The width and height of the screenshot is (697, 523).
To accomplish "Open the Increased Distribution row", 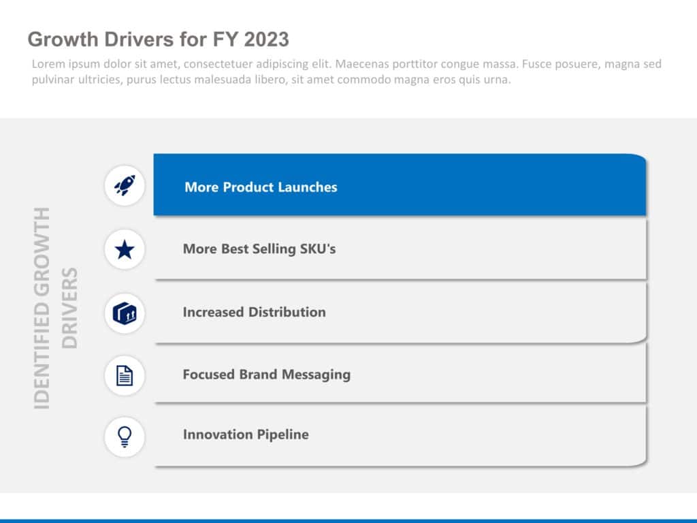I will click(x=400, y=312).
